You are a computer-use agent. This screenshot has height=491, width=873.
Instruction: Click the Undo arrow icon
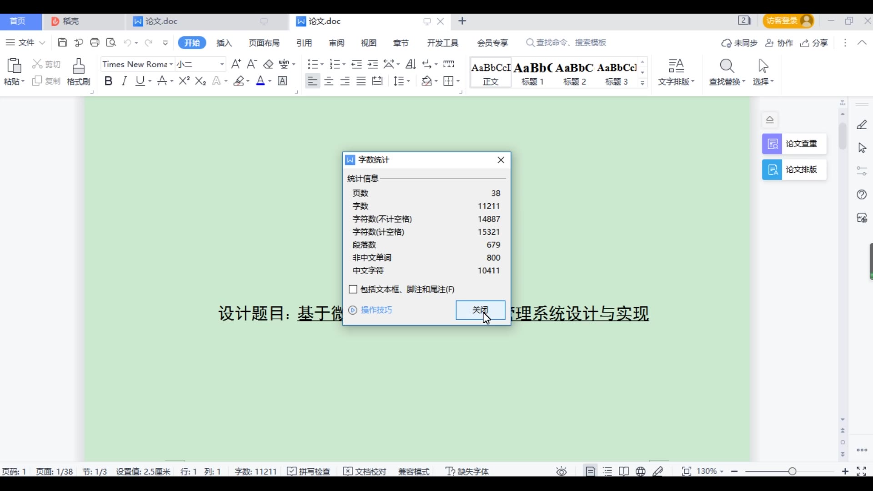pyautogui.click(x=127, y=43)
